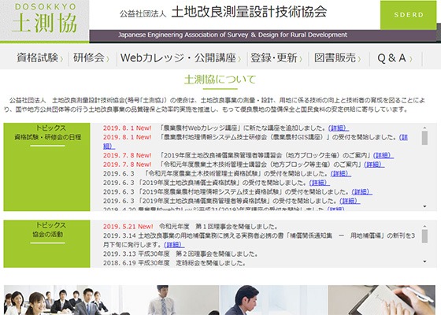The image size is (441, 315).
Task: Open the 図書販売 menu
Action: tap(338, 58)
